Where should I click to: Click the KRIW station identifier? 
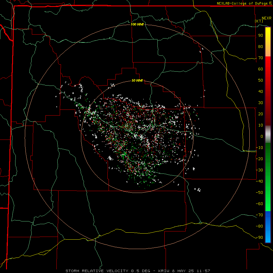164,271
